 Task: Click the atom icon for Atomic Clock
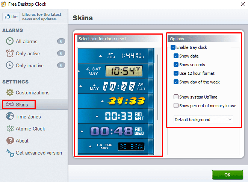pyautogui.click(x=10, y=129)
